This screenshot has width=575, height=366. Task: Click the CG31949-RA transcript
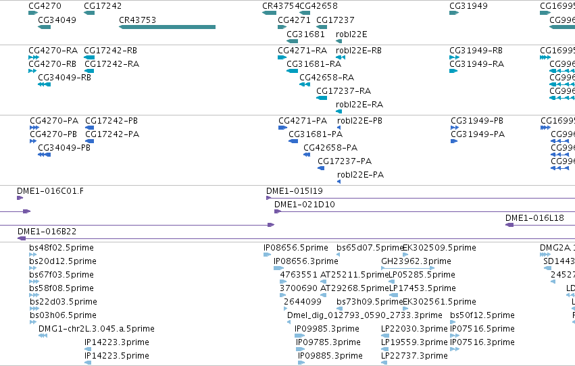[x=453, y=71]
